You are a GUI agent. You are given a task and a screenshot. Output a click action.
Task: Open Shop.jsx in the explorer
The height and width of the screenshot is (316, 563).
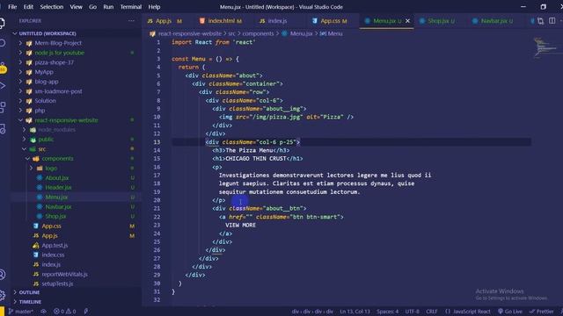pos(55,217)
